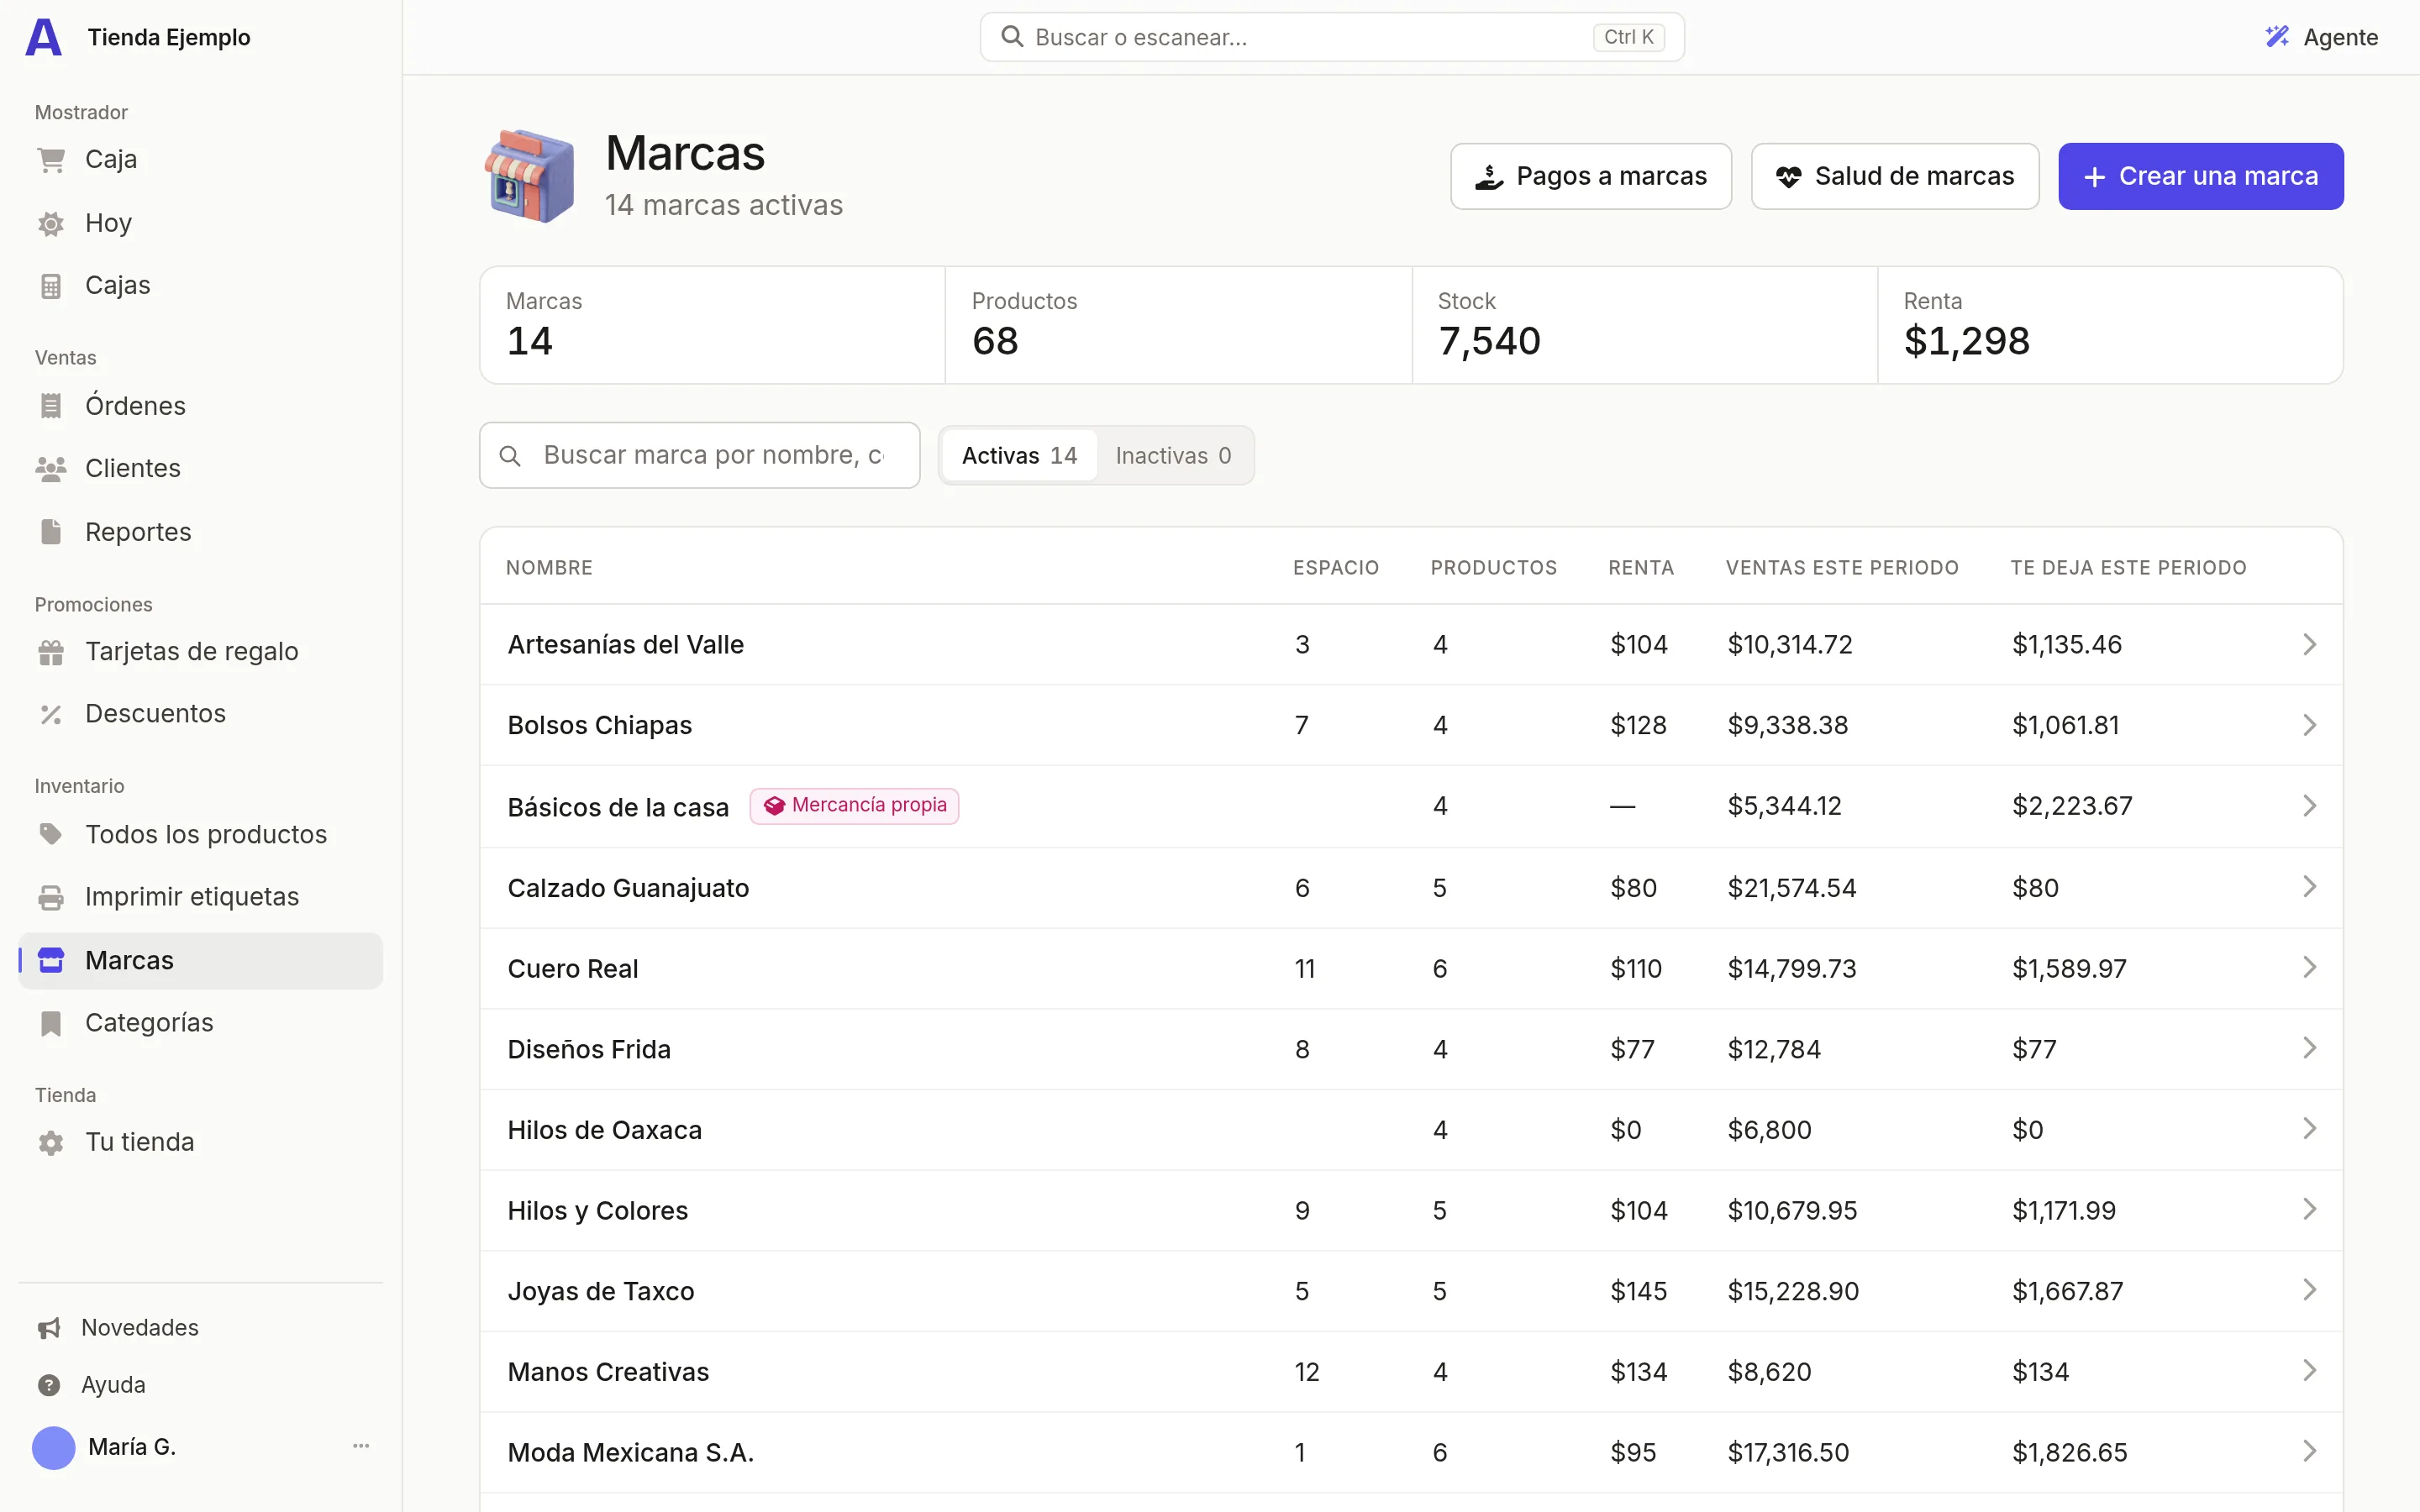Open the Clientes people icon
The width and height of the screenshot is (2420, 1512).
point(51,469)
